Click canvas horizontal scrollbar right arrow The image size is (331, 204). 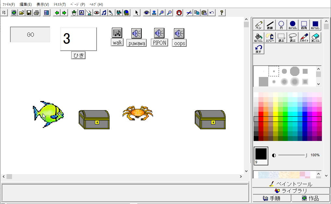[x=241, y=176]
